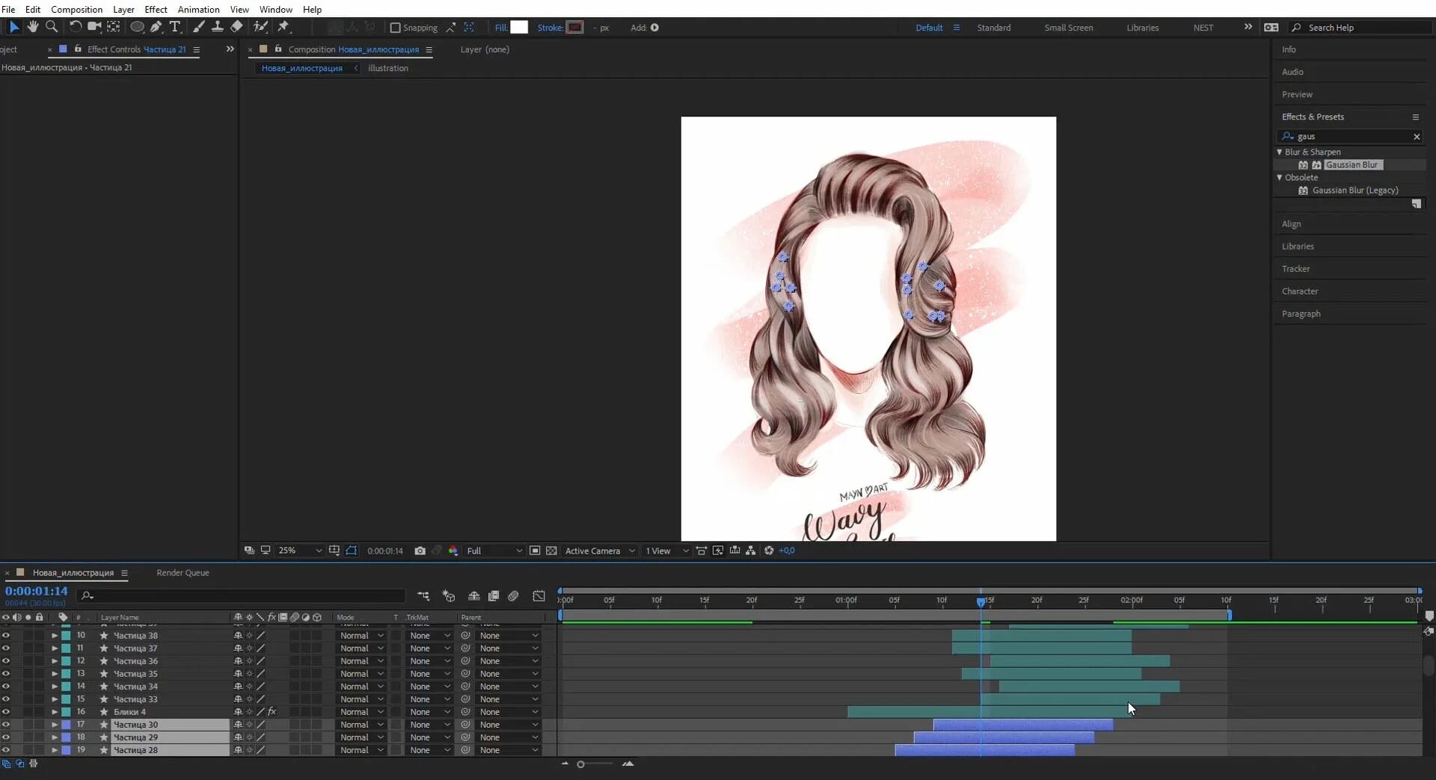Select the Gaussian Blur effect preset

1353,164
